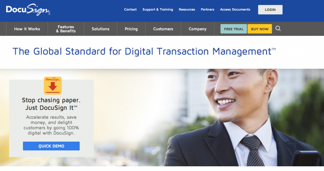Image resolution: width=324 pixels, height=171 pixels.
Task: Click the Global Standard headline text
Action: point(144,52)
